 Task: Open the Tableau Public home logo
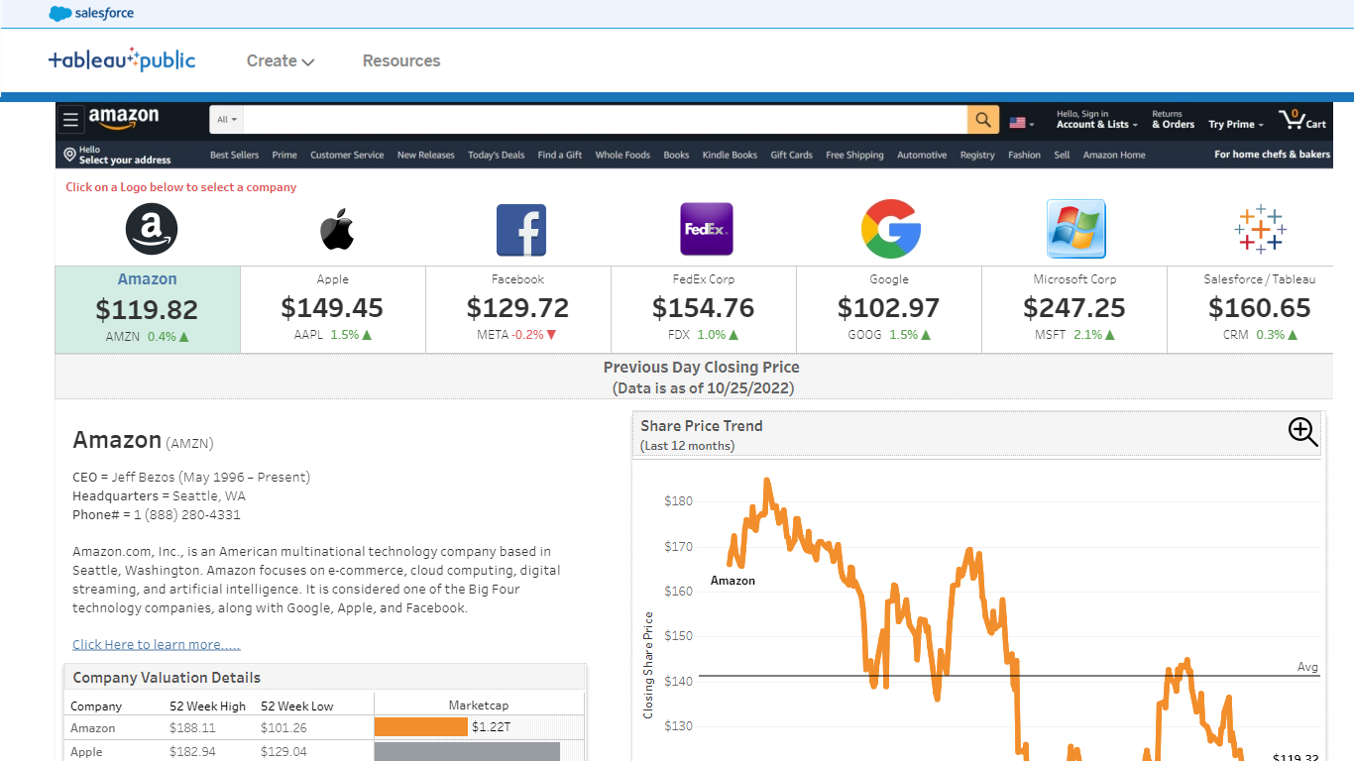coord(122,59)
